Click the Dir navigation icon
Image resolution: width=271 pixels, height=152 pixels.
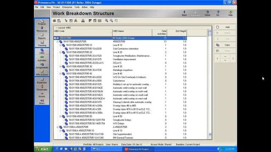tap(218, 13)
